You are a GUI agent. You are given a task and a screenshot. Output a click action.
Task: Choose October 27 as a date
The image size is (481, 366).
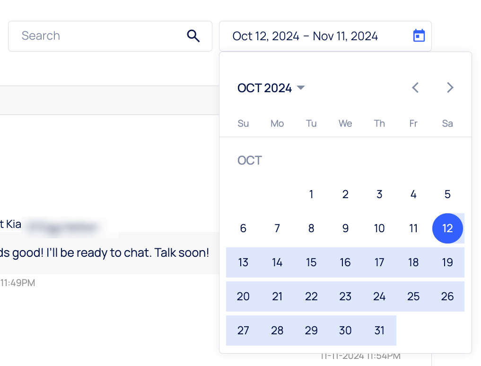pyautogui.click(x=243, y=331)
